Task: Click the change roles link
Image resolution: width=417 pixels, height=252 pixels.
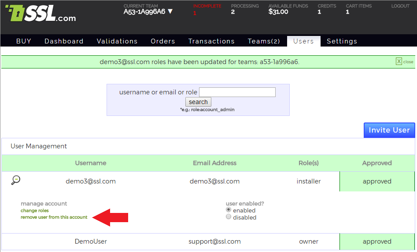Action: (35, 211)
